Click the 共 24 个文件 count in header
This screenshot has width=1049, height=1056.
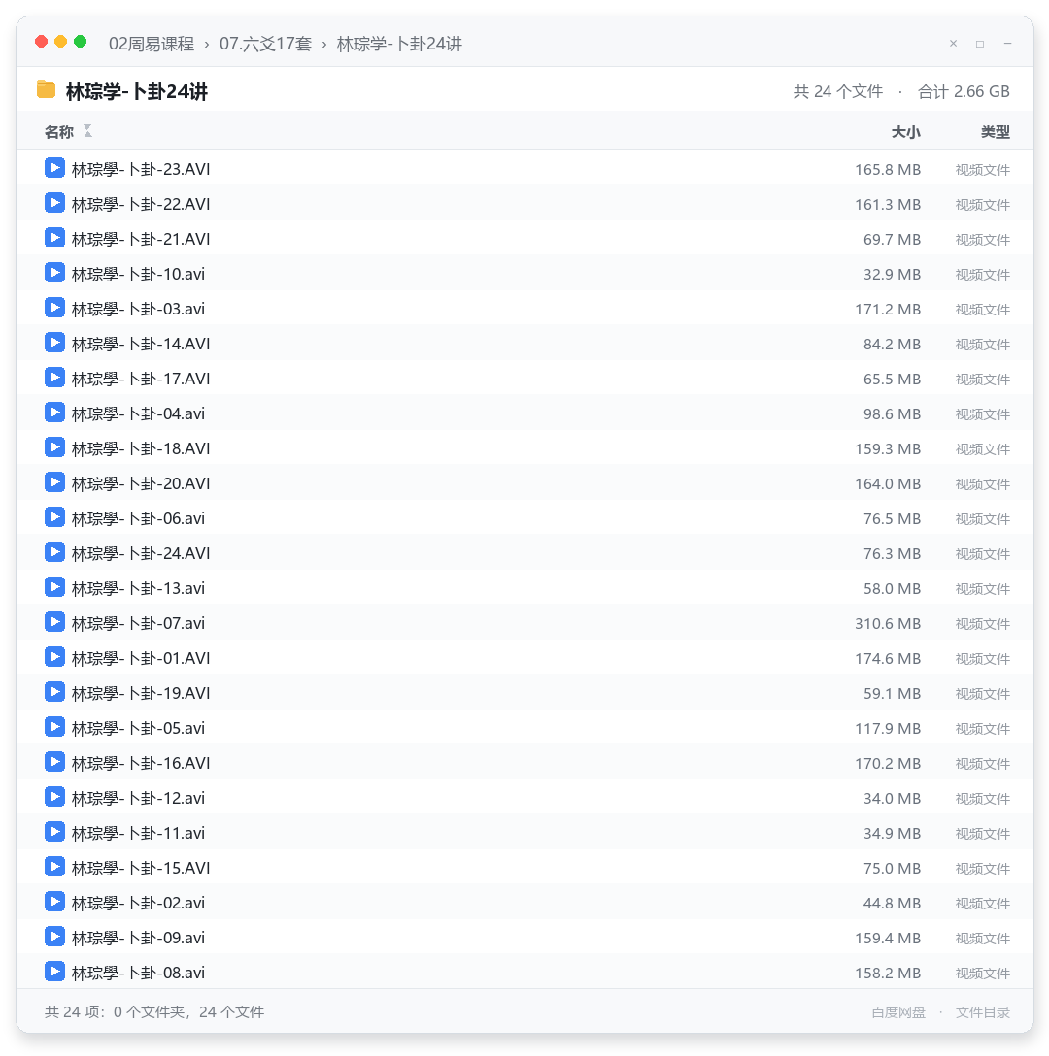[838, 91]
